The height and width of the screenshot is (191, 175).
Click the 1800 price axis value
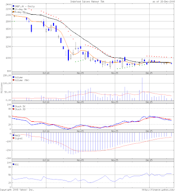[x=9, y=21]
